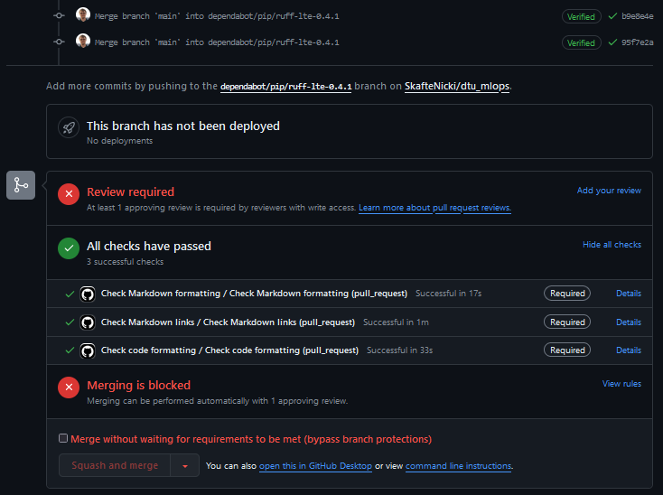Click Verified badge on commit b9e8e4e
This screenshot has width=663, height=495.
tap(581, 16)
